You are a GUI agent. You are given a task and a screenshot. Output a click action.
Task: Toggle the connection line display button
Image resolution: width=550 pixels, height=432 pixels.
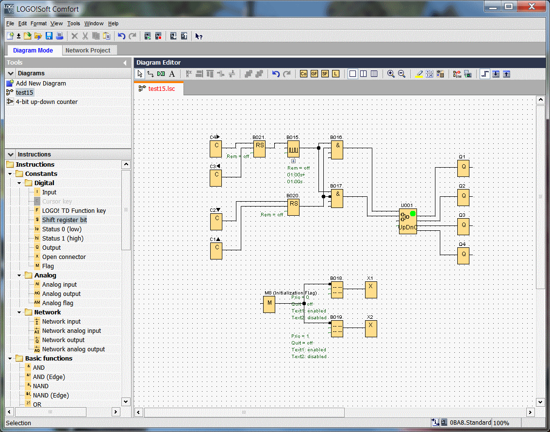[485, 74]
